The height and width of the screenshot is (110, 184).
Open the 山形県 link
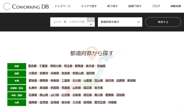coord(77,88)
